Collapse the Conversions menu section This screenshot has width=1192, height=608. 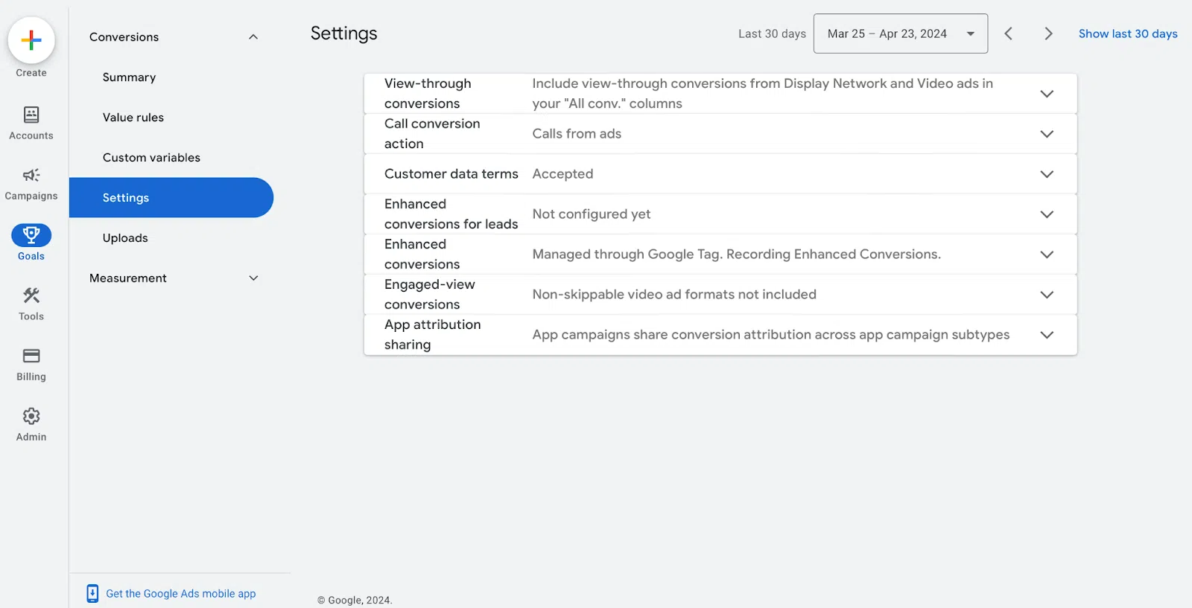point(253,37)
